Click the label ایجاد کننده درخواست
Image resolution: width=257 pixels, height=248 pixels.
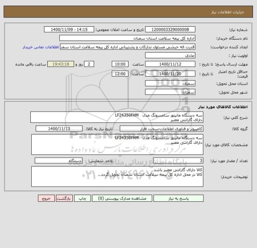229,47
